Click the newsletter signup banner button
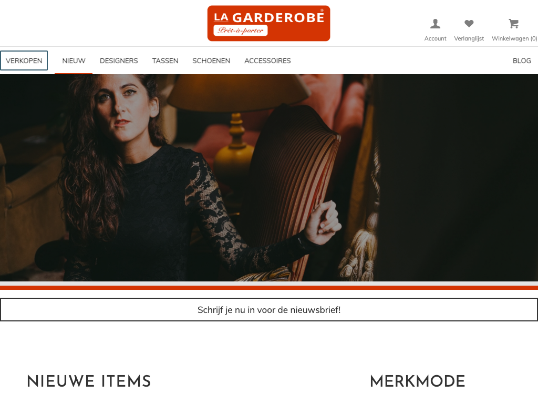Screen dimensions: 538x404 pos(269,309)
